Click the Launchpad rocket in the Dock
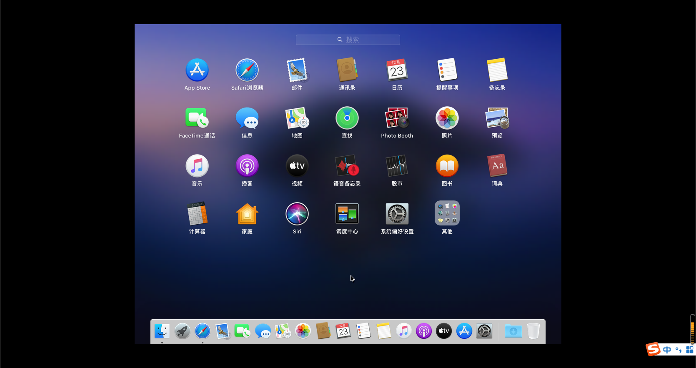Image resolution: width=696 pixels, height=368 pixels. pyautogui.click(x=182, y=331)
